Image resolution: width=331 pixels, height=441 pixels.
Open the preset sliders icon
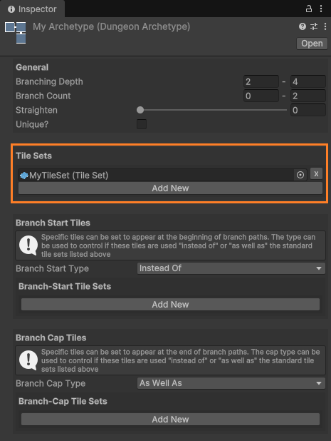coord(314,26)
